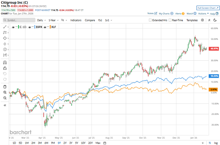Enable the Extended Hrs checkbox
The height and width of the screenshot is (145, 220).
150,20
